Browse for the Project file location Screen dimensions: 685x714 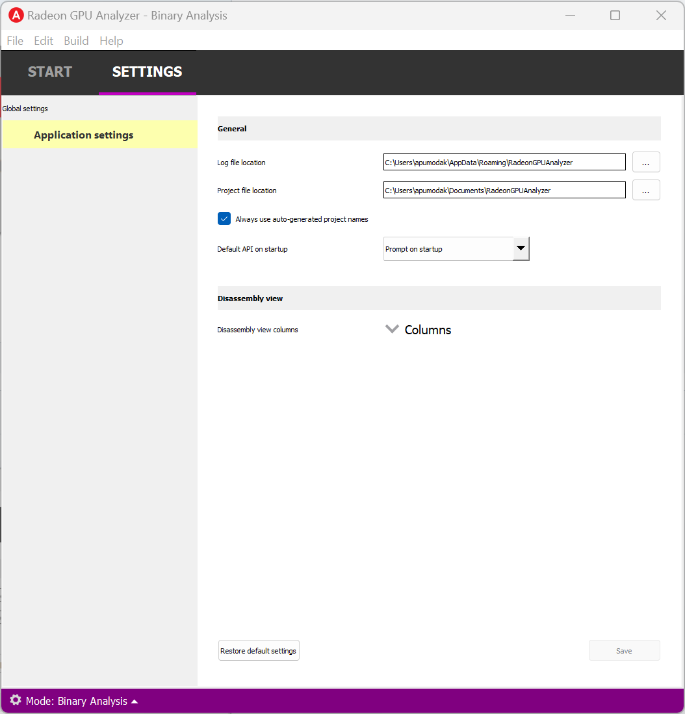pos(645,191)
